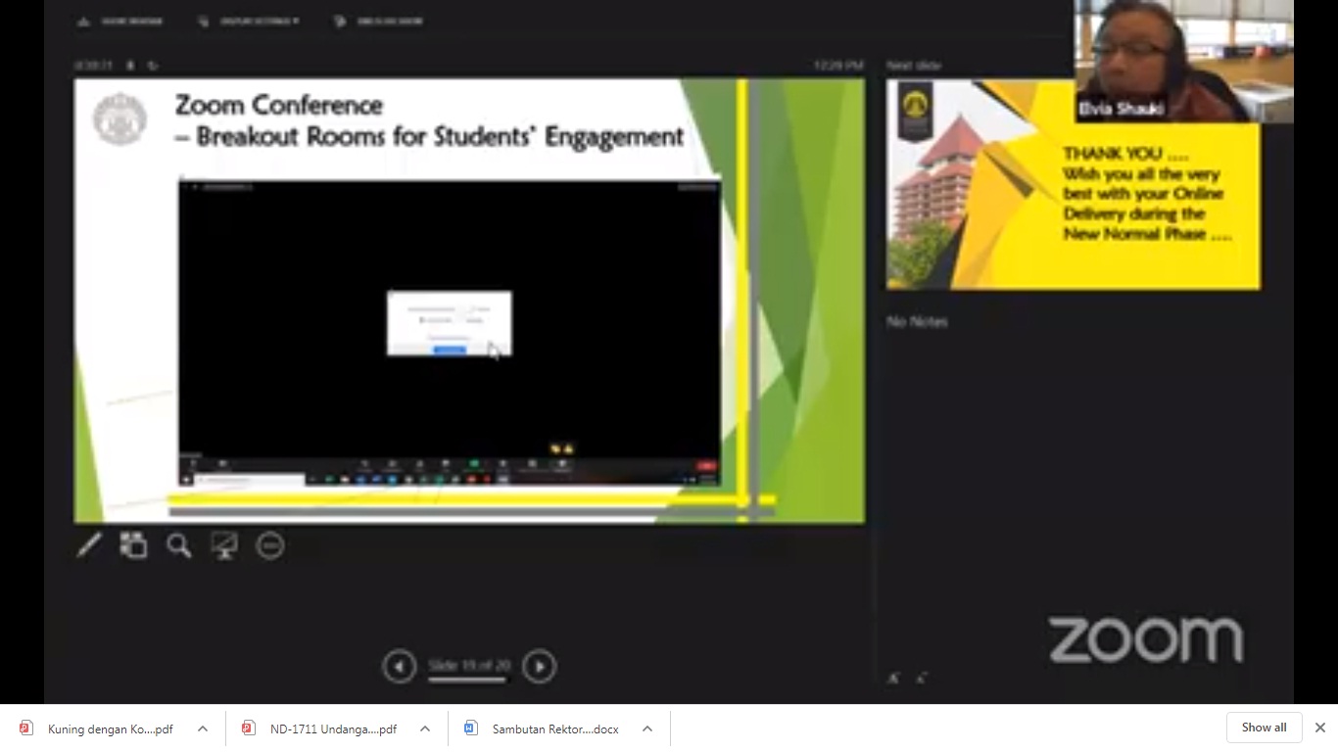Click the slide title 'Zoom Conference'
1338x752 pixels.
279,105
